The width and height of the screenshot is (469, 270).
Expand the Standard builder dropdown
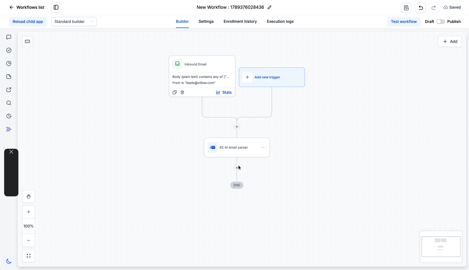tap(74, 22)
